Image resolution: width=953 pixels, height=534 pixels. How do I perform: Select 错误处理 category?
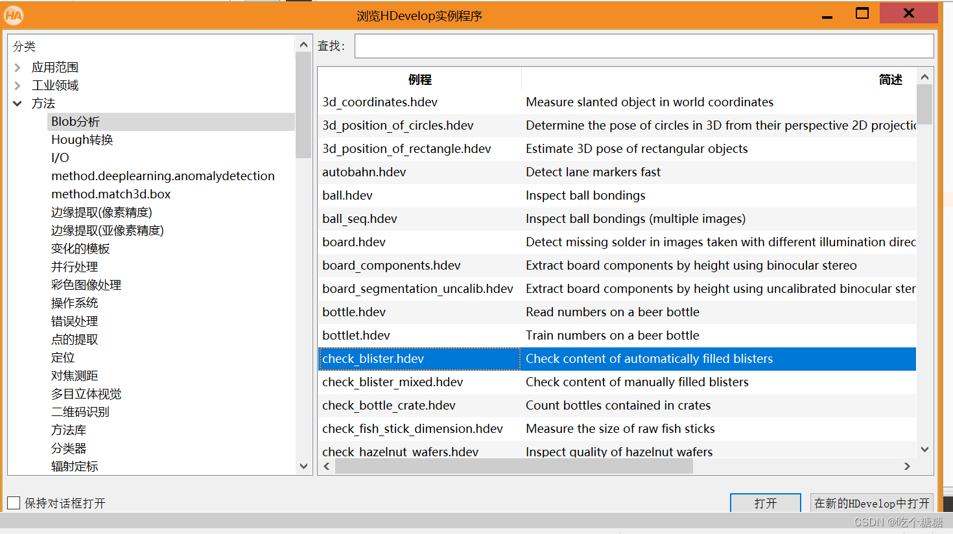pos(75,321)
